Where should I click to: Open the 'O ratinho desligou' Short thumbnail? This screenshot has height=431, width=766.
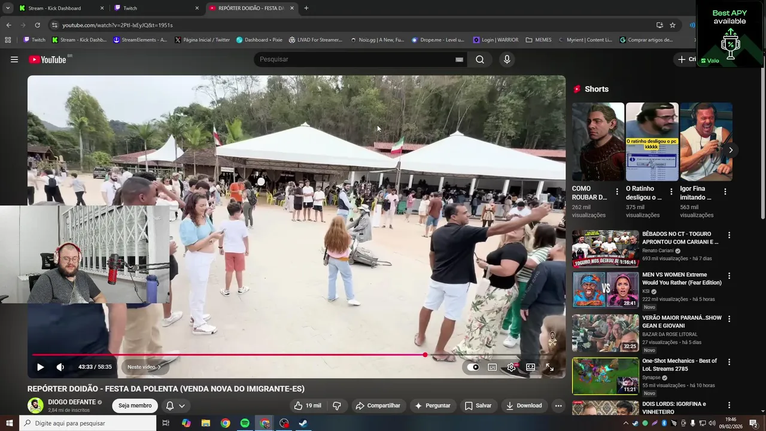[x=652, y=142]
